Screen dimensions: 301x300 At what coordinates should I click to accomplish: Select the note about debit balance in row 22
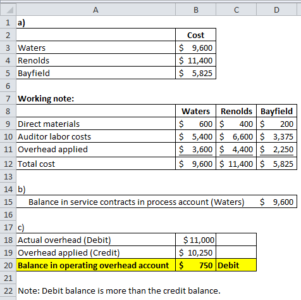click(x=119, y=290)
